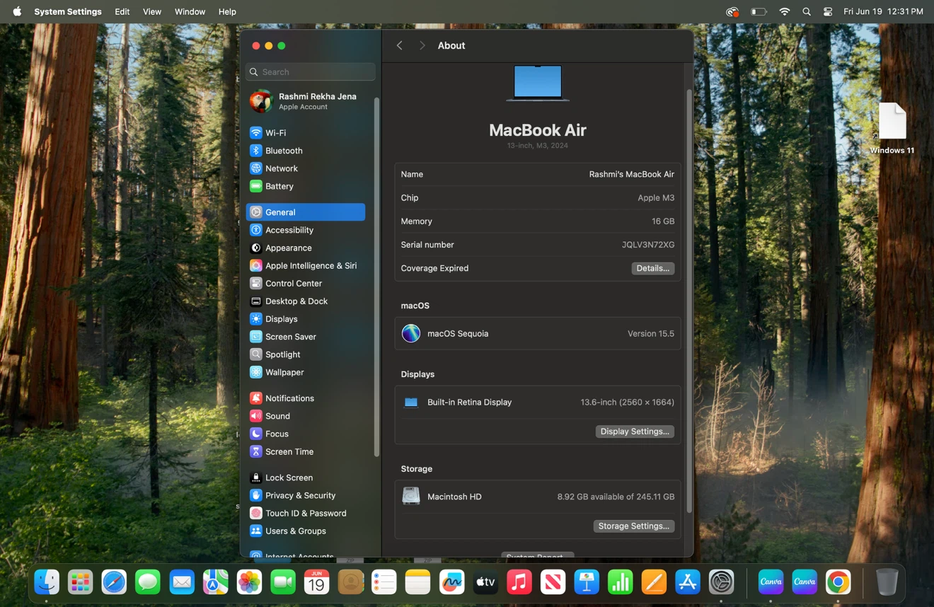Select Privacy & Security in the sidebar
Image resolution: width=934 pixels, height=607 pixels.
[306, 495]
